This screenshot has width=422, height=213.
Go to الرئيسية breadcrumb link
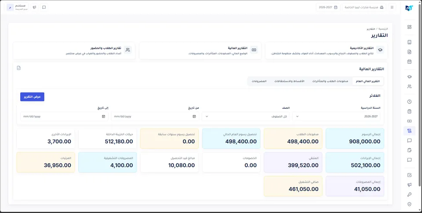[x=383, y=29]
